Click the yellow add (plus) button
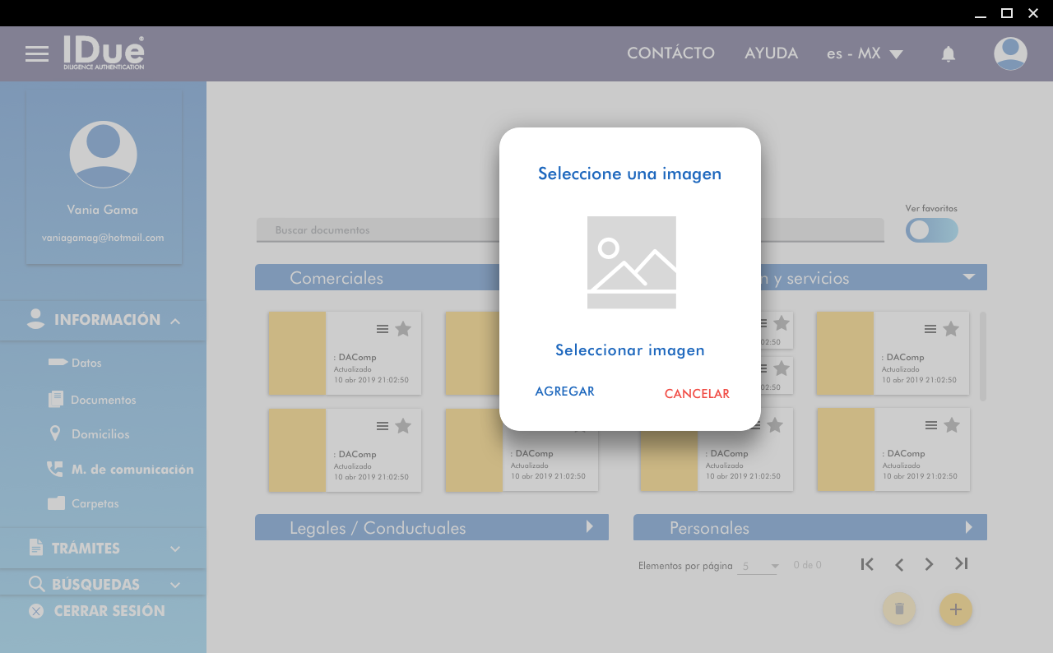Image resolution: width=1053 pixels, height=653 pixels. [955, 609]
